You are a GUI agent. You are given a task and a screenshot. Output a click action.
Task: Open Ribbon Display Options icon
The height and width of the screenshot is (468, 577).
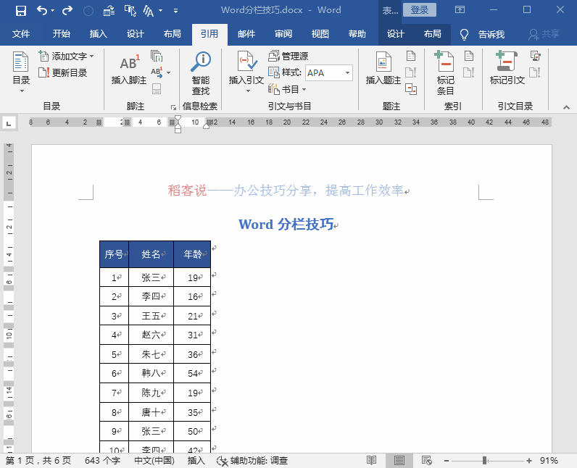coord(460,10)
